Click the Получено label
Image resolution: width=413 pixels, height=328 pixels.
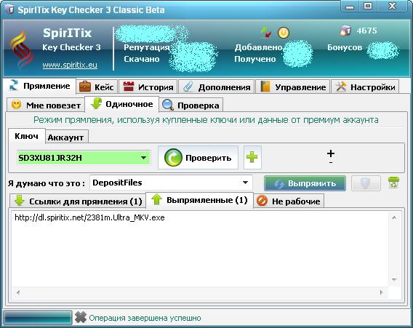click(x=255, y=59)
